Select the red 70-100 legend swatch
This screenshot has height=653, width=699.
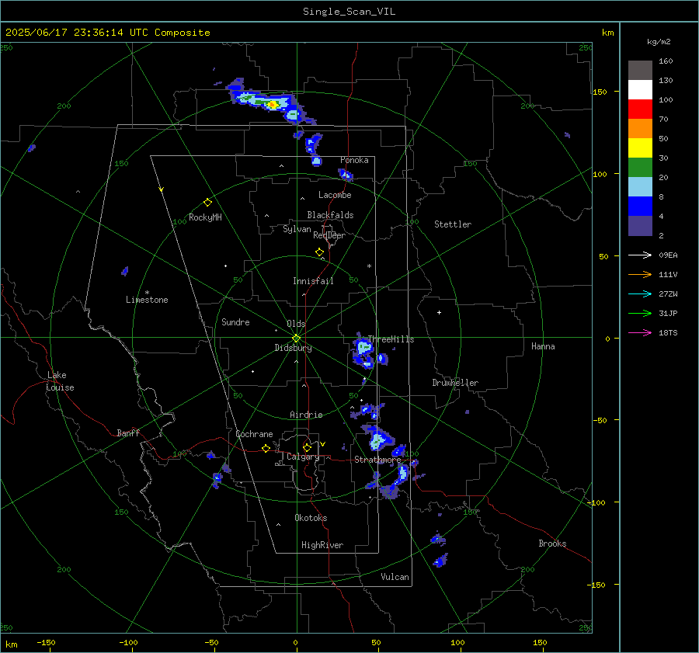coord(640,109)
